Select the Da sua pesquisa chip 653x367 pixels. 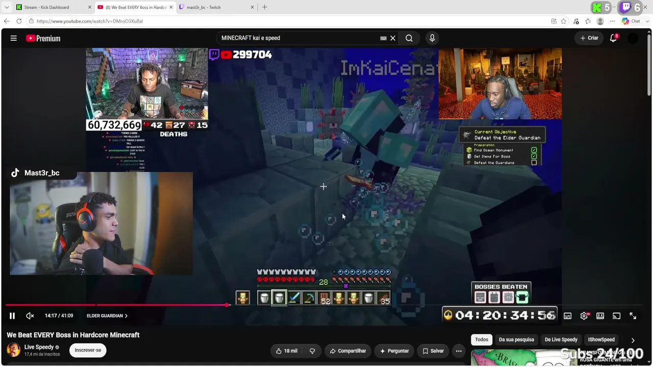(516, 339)
